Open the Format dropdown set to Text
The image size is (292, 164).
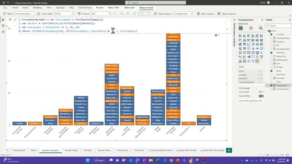[x=100, y=14]
